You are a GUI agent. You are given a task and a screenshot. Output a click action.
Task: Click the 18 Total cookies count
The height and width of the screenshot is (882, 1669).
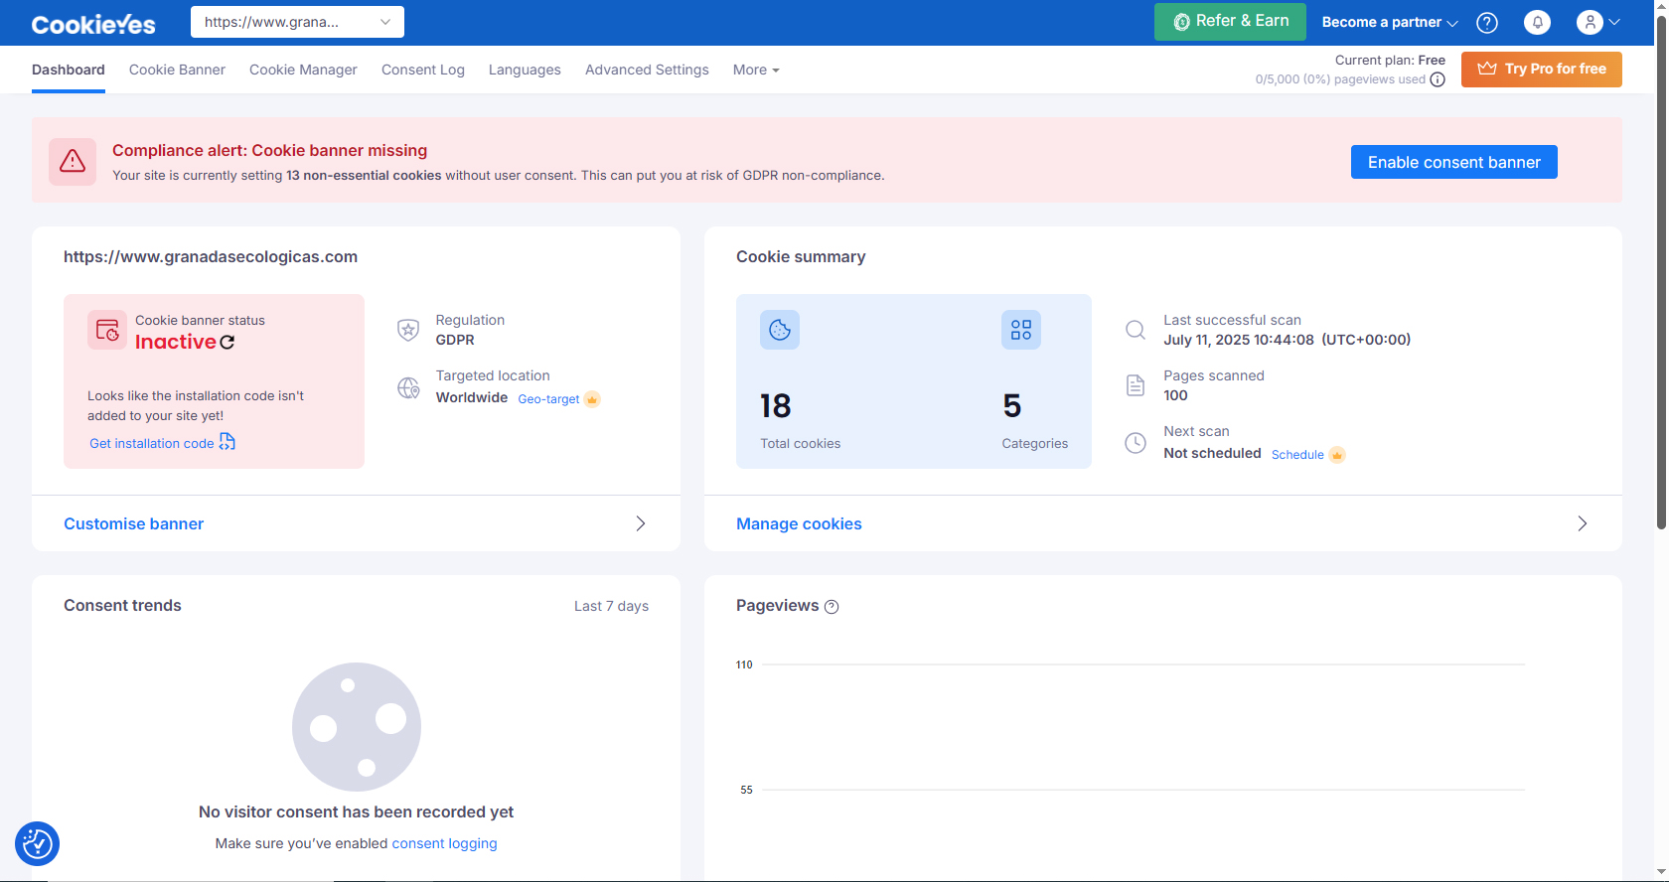[x=776, y=405]
